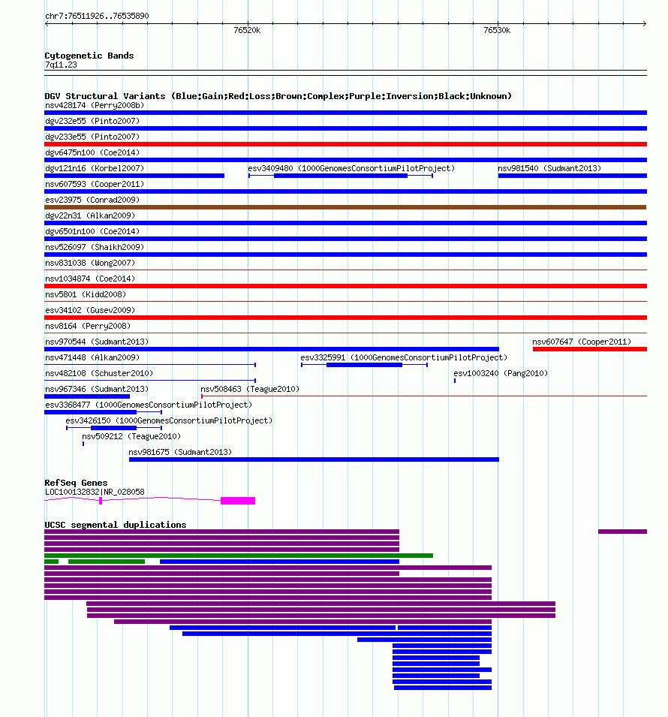Image resolution: width=668 pixels, height=717 pixels.
Task: Click the UCSC segmental duplications track title
Action: coord(116,525)
